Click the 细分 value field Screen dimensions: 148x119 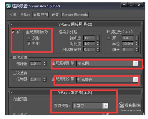pos(128,49)
